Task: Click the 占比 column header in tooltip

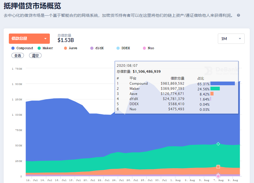Action: click(x=201, y=78)
